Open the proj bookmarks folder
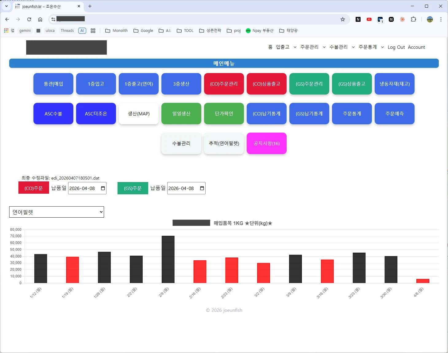 [234, 31]
